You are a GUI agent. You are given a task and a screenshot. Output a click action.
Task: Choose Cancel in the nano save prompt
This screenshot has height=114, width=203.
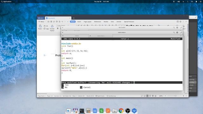[85, 87]
